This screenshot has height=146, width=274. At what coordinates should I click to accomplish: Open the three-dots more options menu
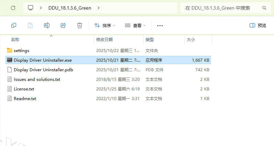pyautogui.click(x=160, y=25)
